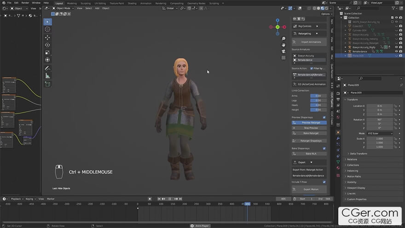Toggle Include T-Pose checkbox
The width and height of the screenshot is (405, 228).
(x=324, y=182)
